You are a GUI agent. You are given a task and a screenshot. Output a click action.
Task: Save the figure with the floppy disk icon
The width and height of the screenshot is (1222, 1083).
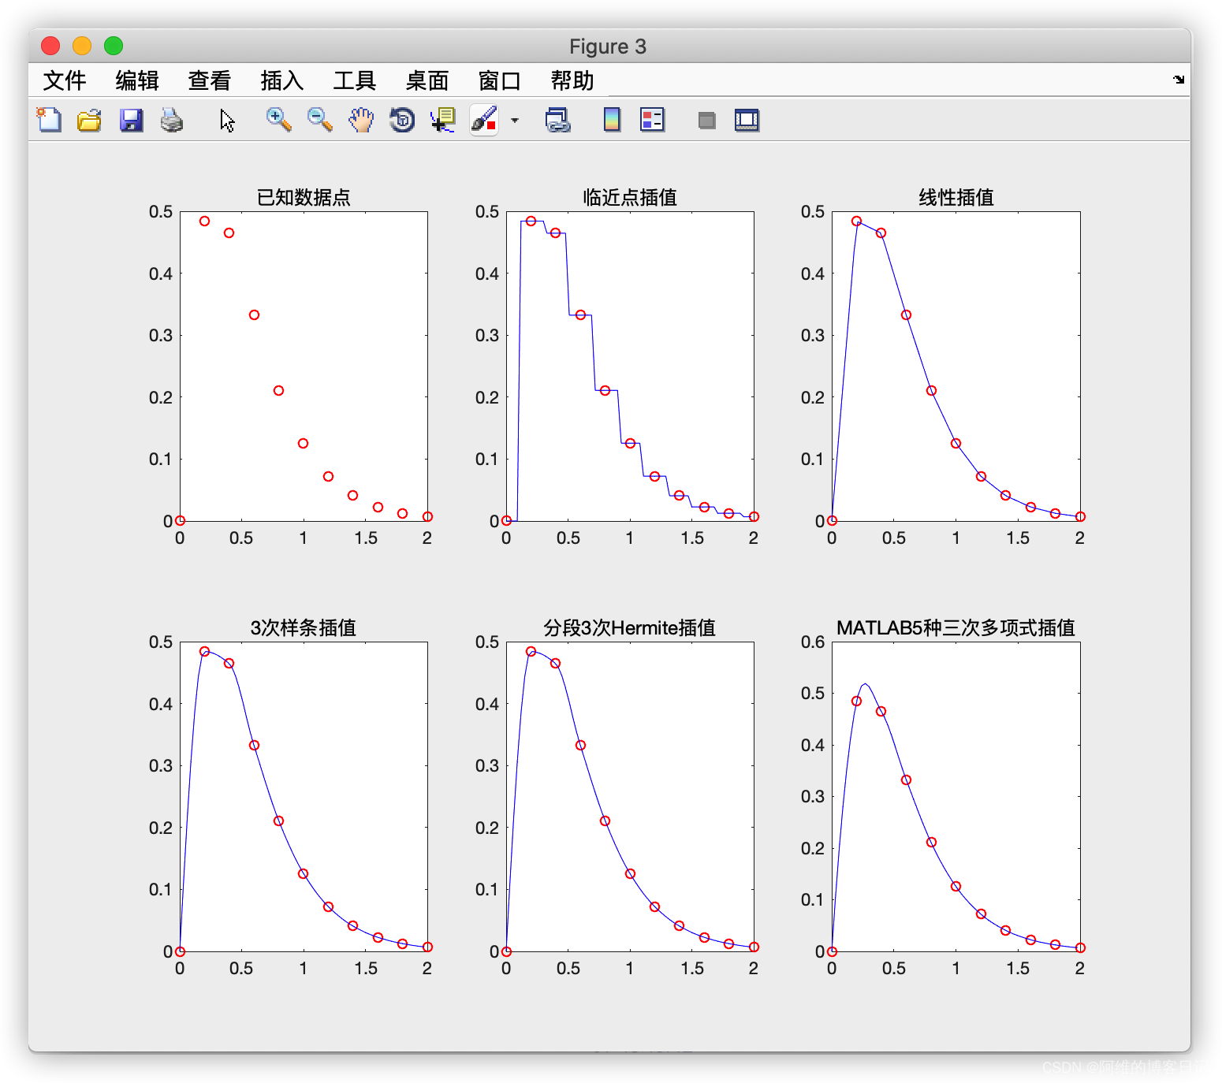click(x=131, y=120)
